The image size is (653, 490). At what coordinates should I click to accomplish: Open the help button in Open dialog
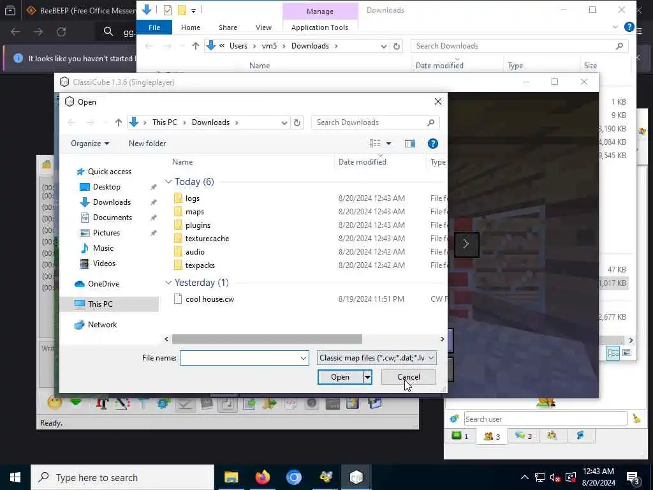tap(433, 144)
